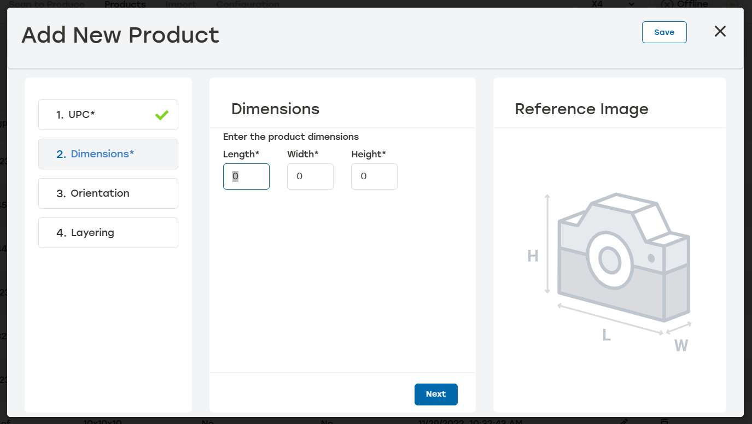Image resolution: width=752 pixels, height=424 pixels.
Task: Open the Layering step
Action: point(108,233)
